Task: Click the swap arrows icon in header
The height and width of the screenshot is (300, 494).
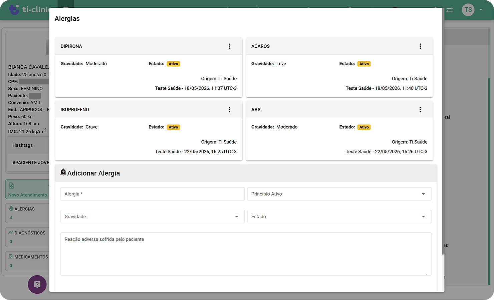Action: 450,10
